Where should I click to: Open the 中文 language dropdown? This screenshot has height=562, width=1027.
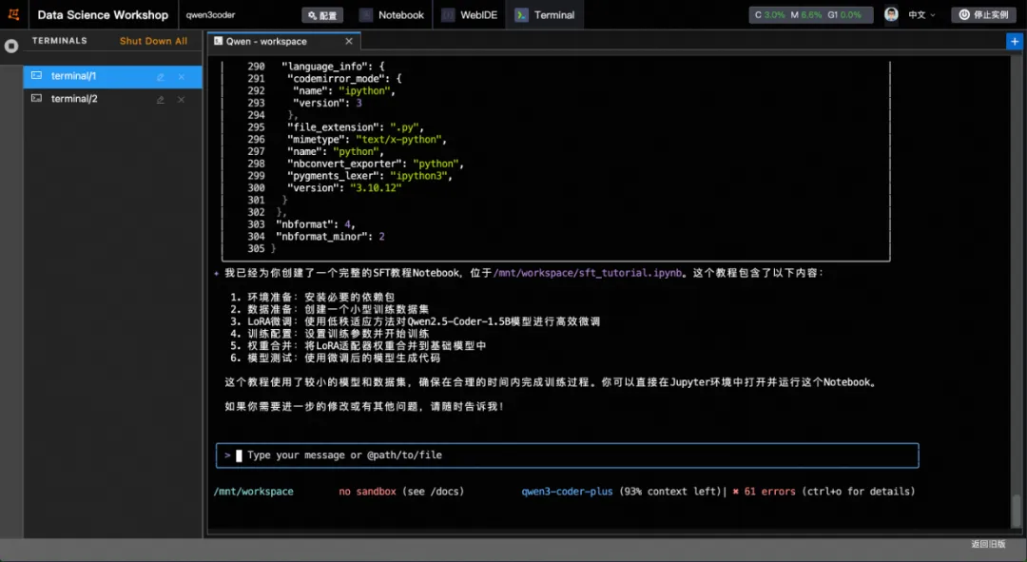[921, 15]
